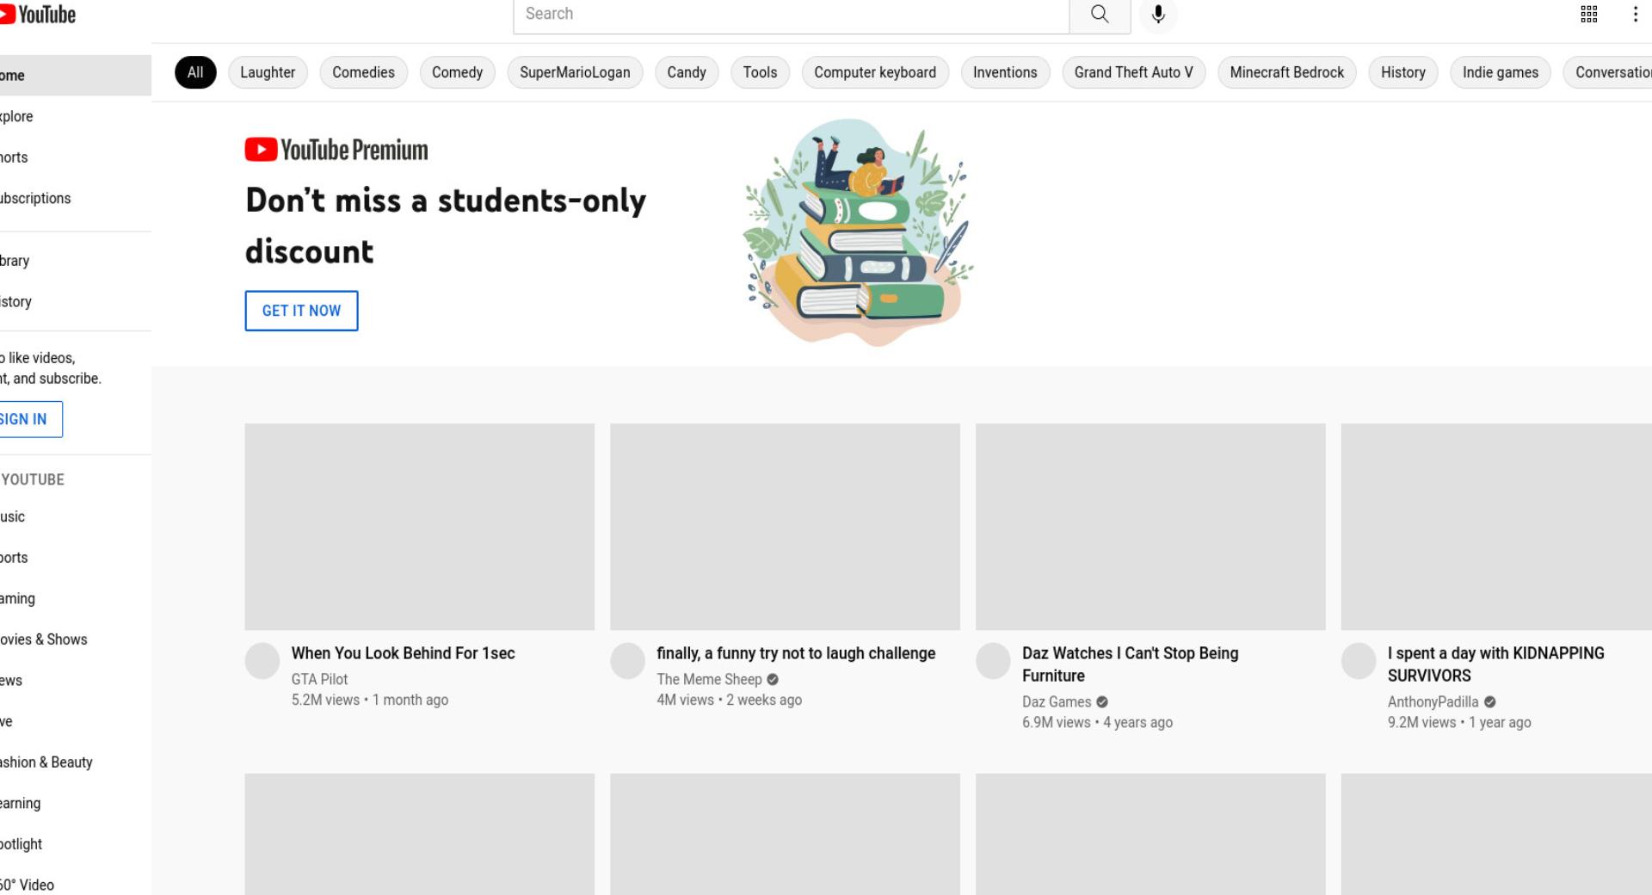The width and height of the screenshot is (1652, 895).
Task: Select the Comedies filter chip
Action: coord(364,72)
